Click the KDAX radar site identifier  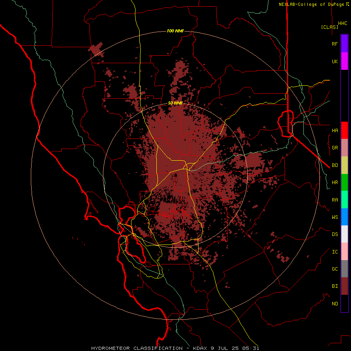(x=200, y=348)
